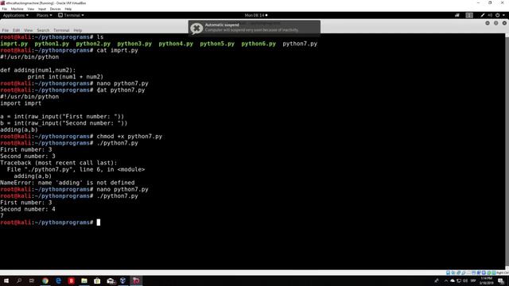509x286 pixels.
Task: Open the Windows notification center
Action: tap(501, 280)
